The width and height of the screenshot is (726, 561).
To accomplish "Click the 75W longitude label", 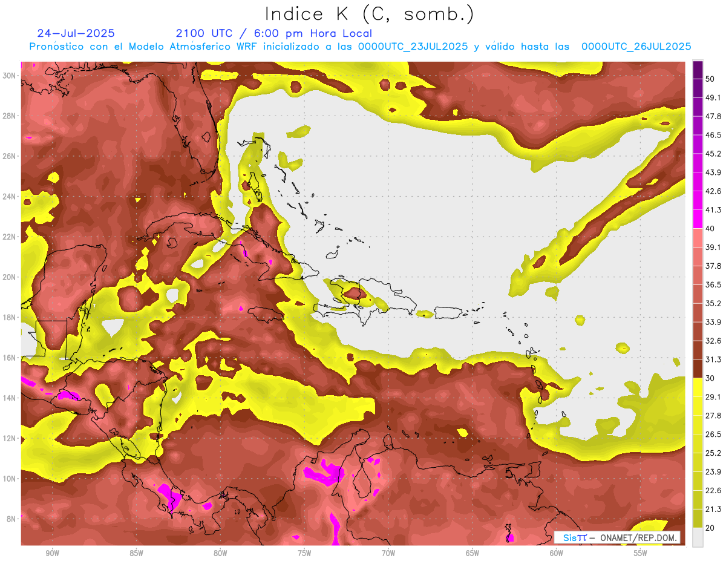I will coord(304,553).
